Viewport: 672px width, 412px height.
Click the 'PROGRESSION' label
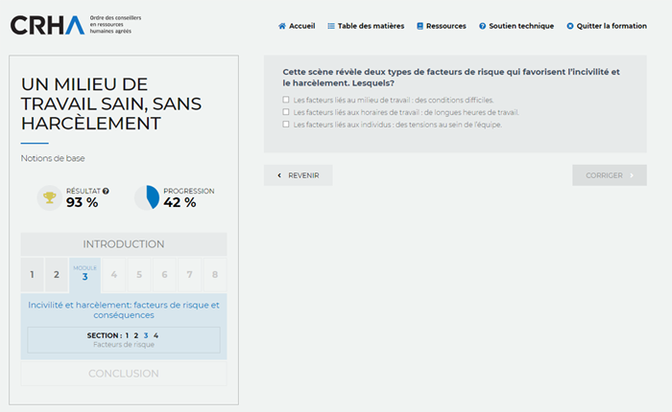[x=189, y=191]
